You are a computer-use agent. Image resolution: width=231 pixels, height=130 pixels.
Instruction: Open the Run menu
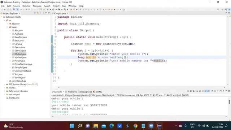pyautogui.click(x=64, y=6)
